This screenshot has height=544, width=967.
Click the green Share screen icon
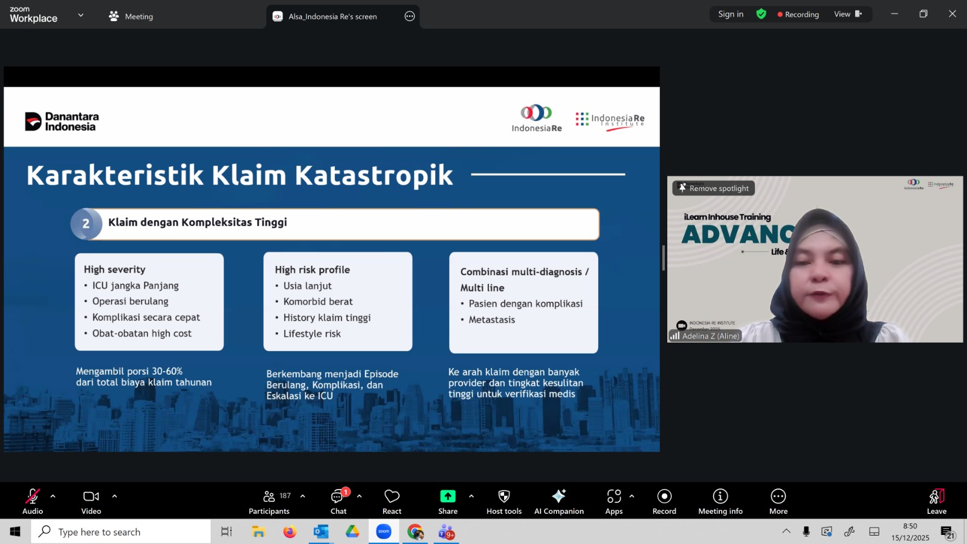447,501
